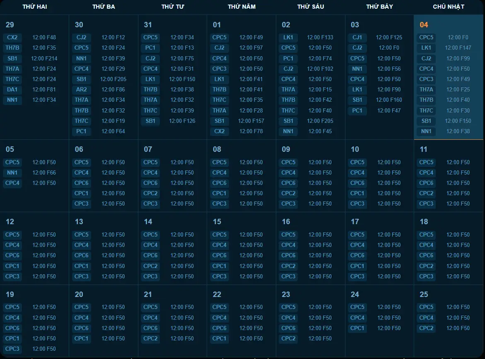
Task: Open the LK1 12:00 F147 entry
Action: [x=458, y=48]
